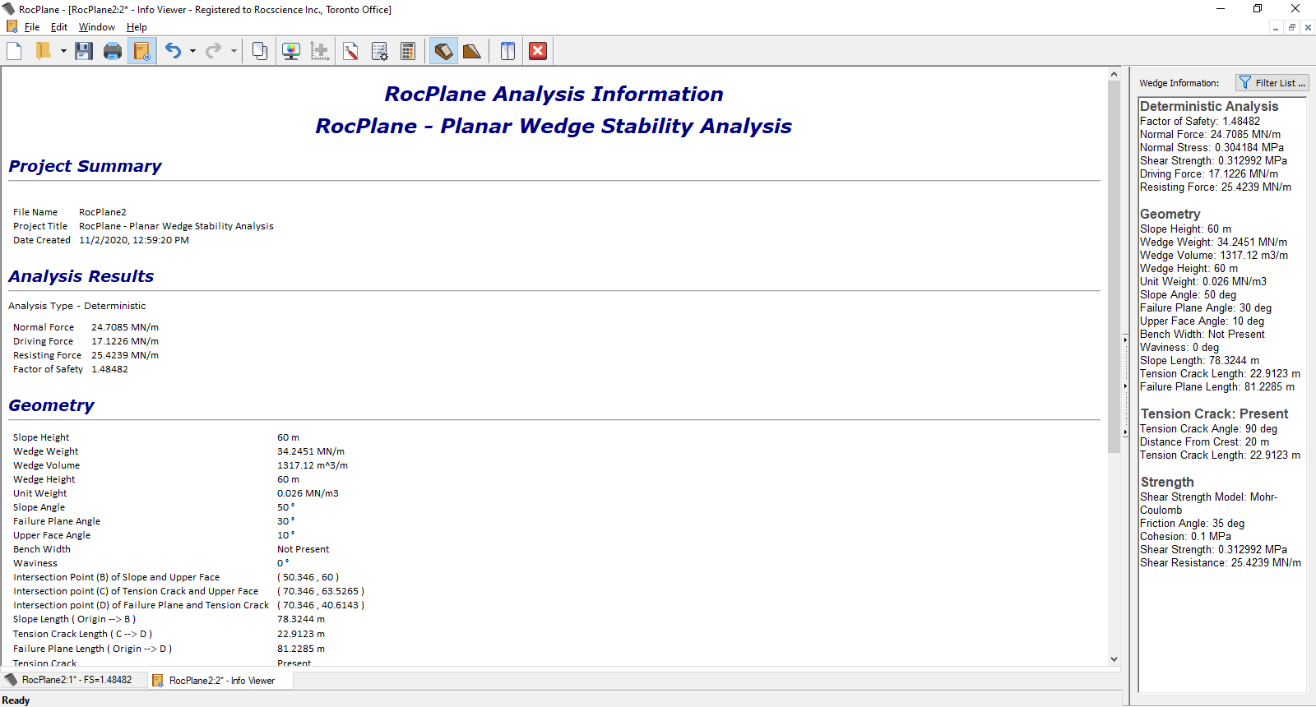Open the Window menu

click(x=97, y=27)
